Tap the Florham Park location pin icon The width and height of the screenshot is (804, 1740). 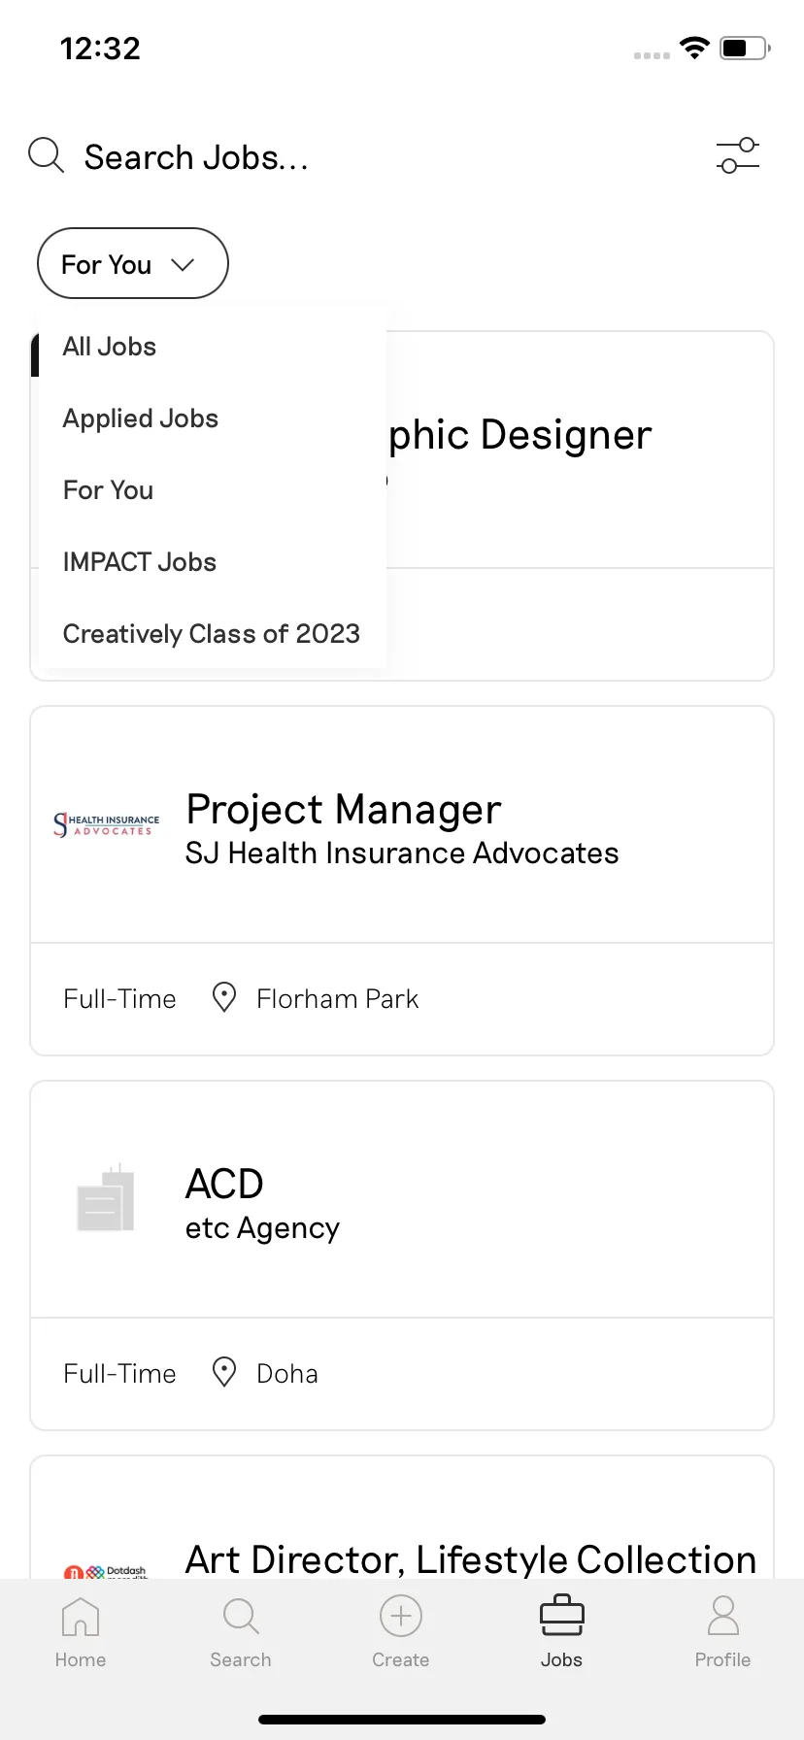click(x=224, y=997)
